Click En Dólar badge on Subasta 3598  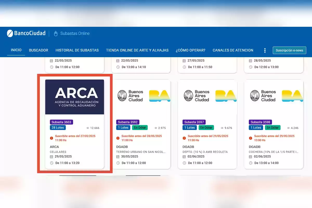(273, 128)
